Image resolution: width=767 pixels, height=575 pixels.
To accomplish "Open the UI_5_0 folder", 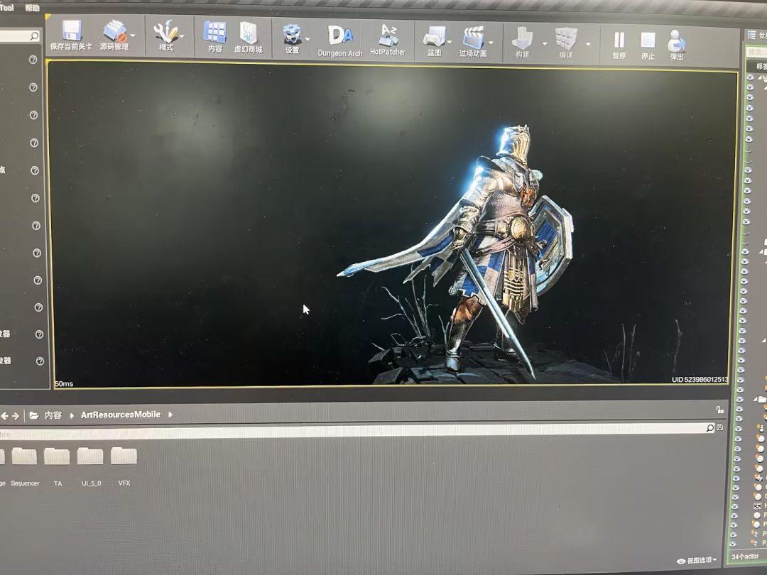I will 91,466.
